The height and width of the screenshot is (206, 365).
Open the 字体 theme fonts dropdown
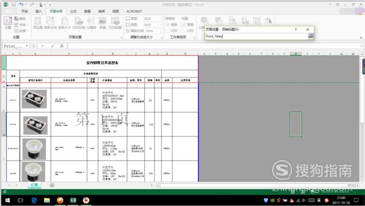tap(22, 25)
